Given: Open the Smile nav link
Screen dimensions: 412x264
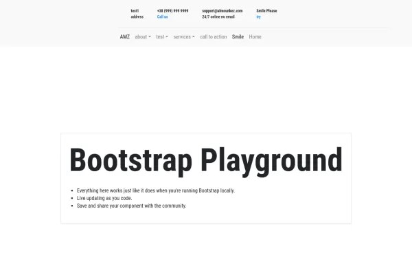Looking at the screenshot, I should tap(238, 37).
